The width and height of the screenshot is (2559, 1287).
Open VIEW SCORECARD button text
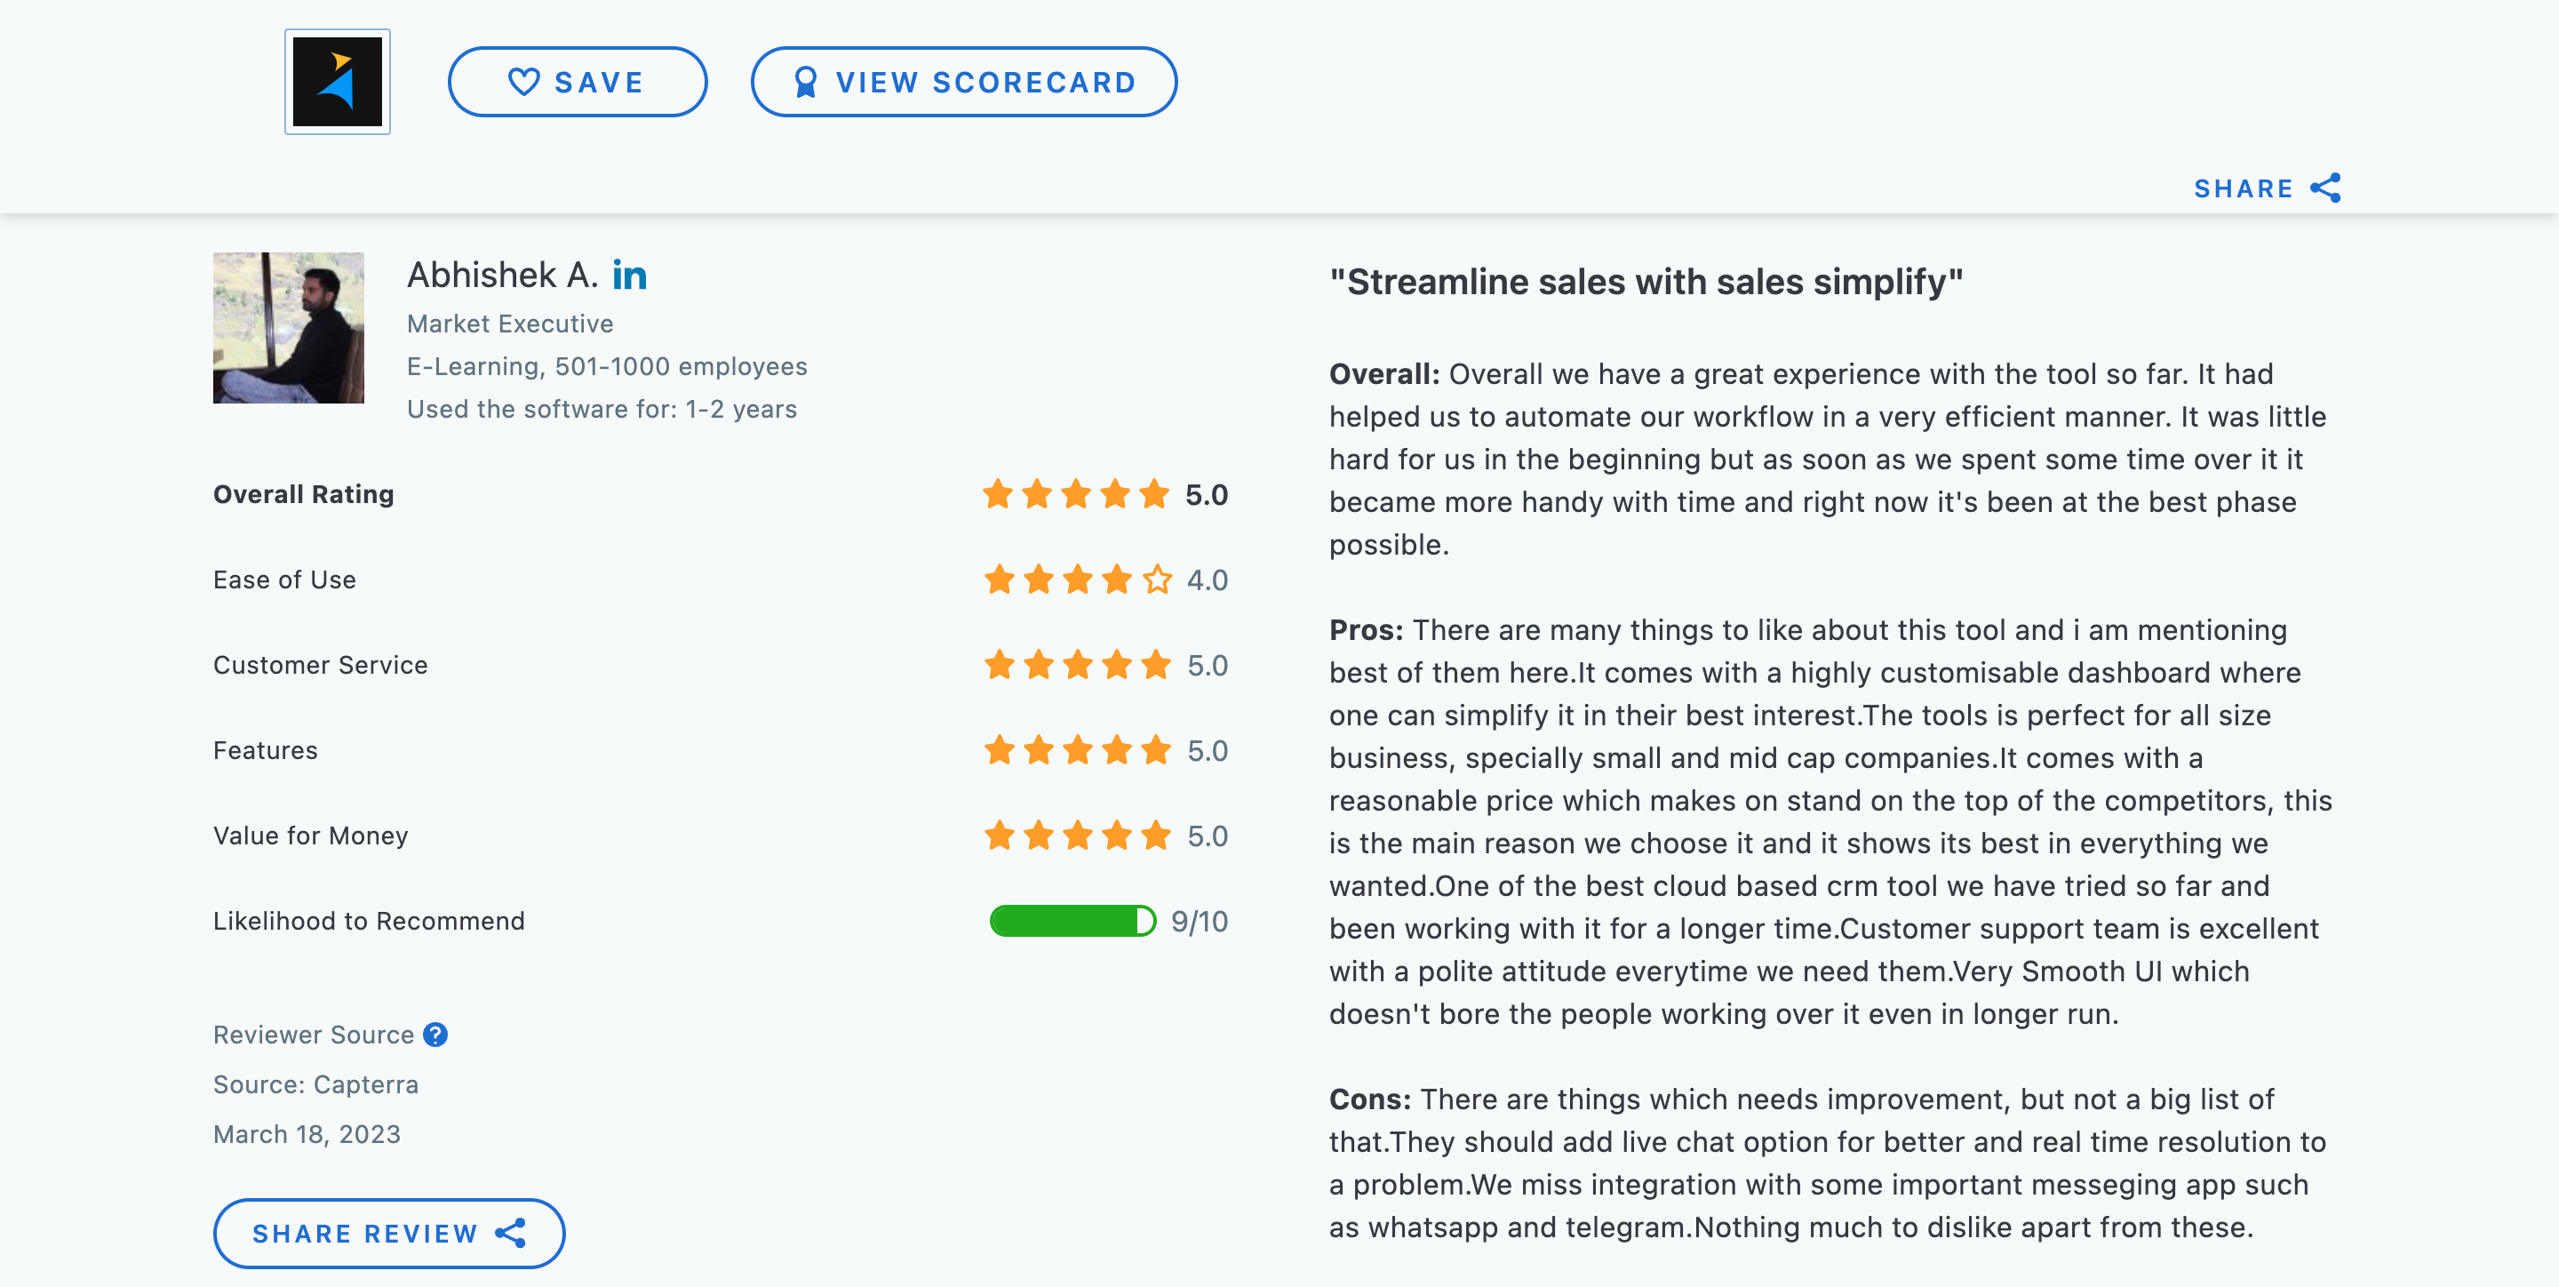point(985,82)
